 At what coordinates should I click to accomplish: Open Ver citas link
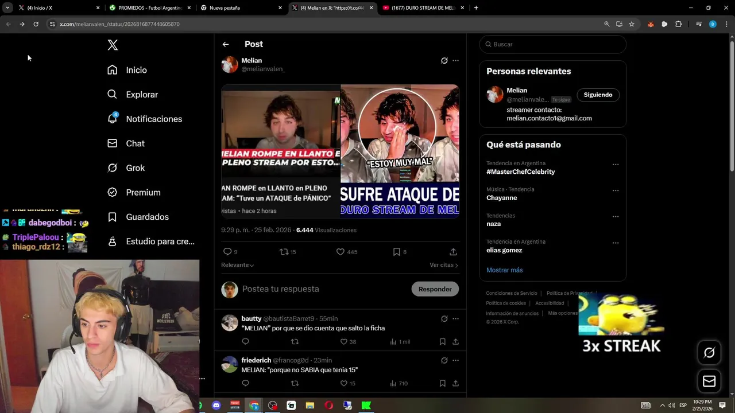[444, 265]
